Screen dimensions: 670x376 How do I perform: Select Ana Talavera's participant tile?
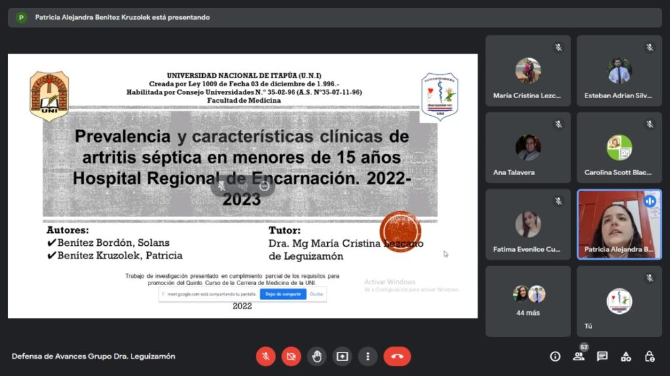pos(528,147)
